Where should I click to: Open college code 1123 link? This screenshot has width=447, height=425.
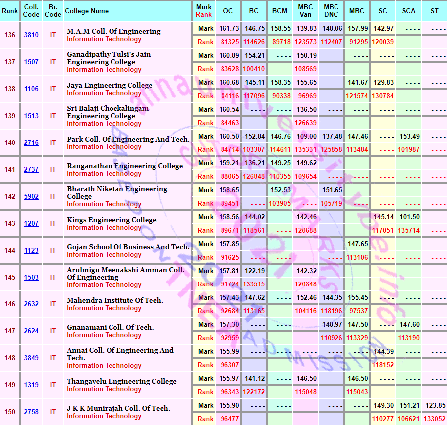click(31, 250)
